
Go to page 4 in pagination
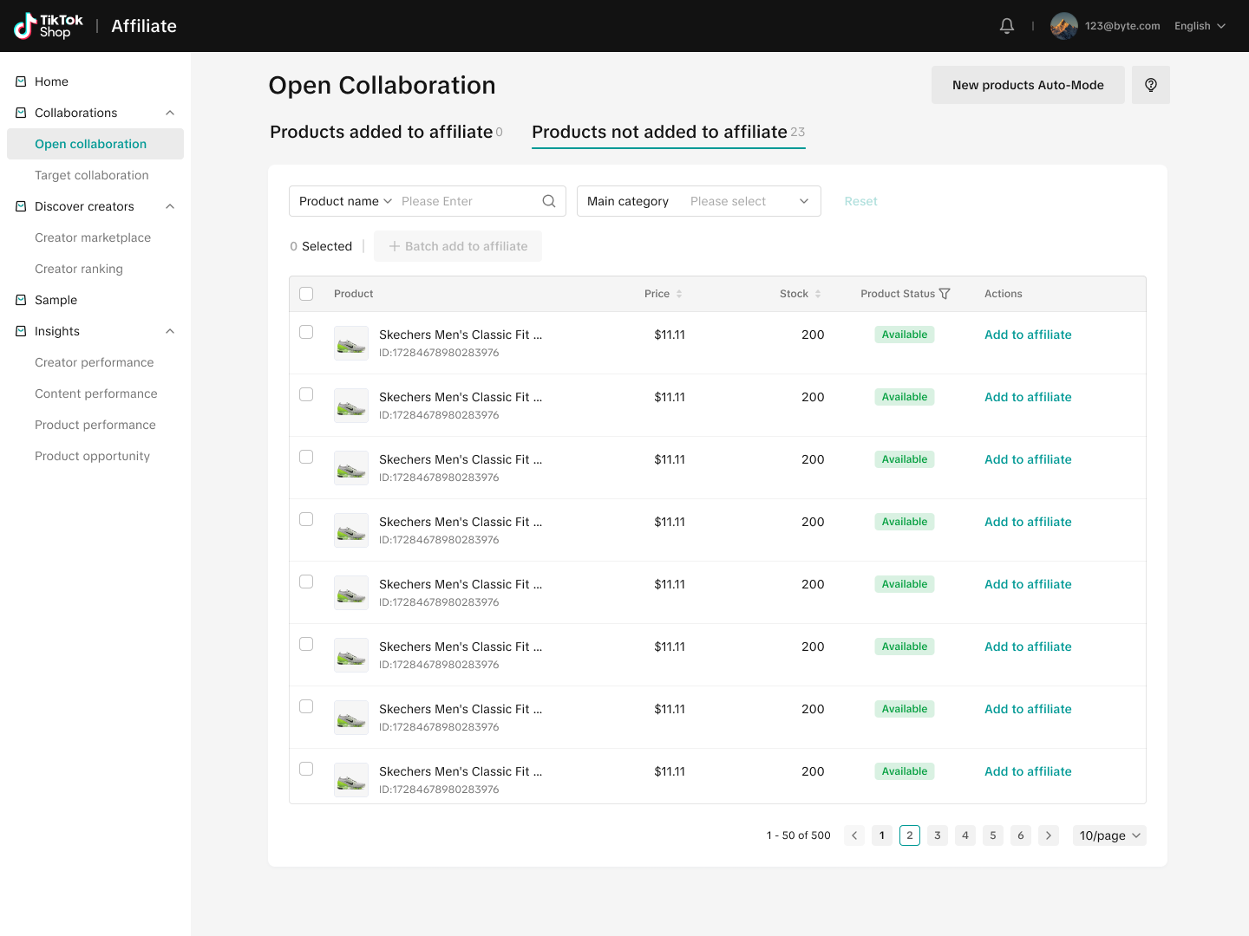965,835
